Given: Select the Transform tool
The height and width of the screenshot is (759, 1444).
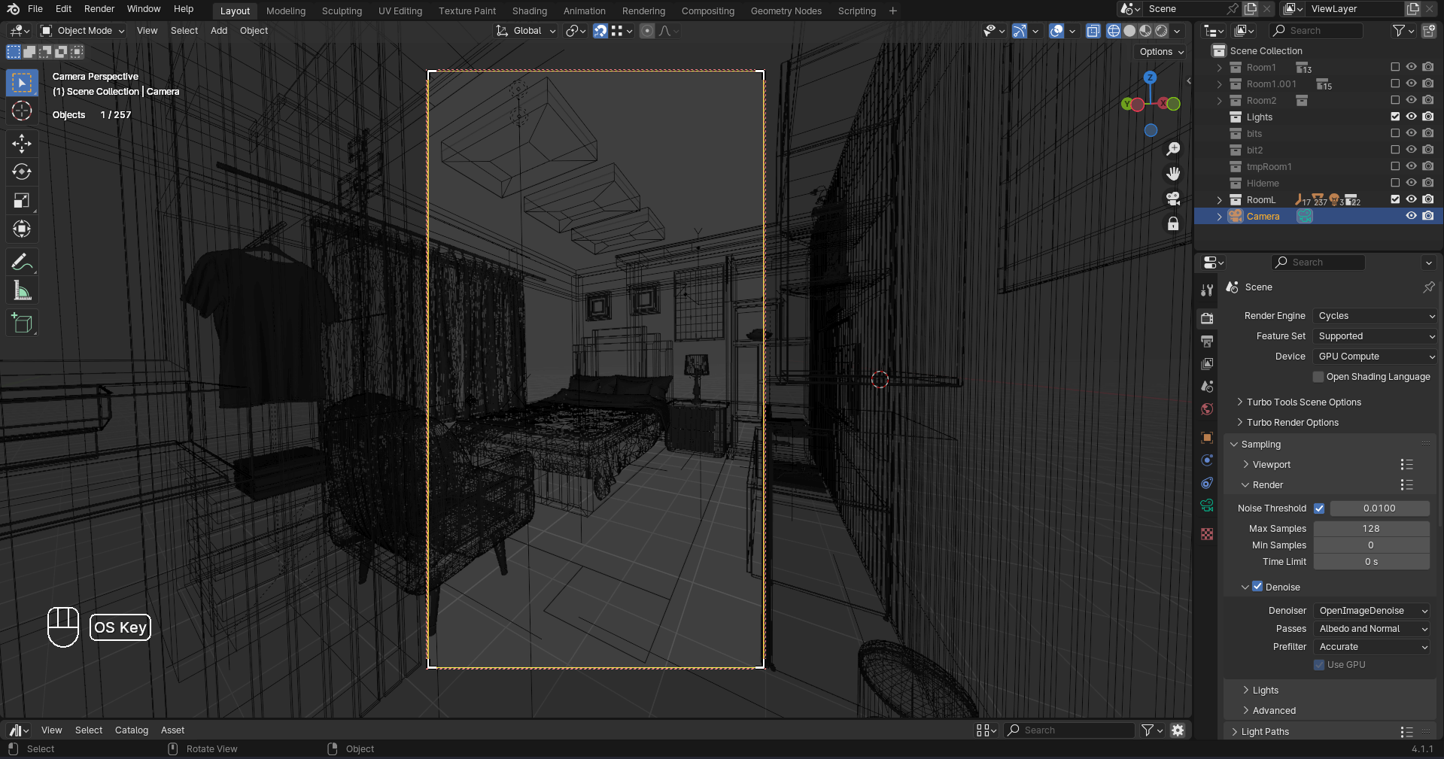Looking at the screenshot, I should point(22,229).
